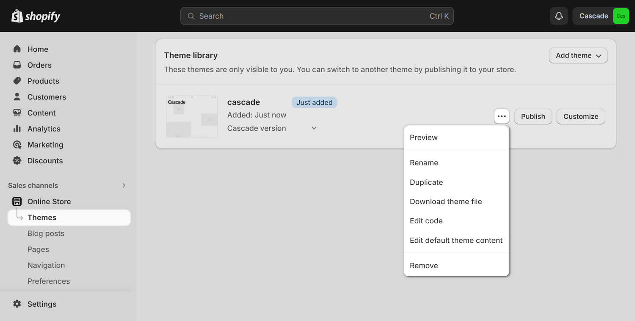
Task: Click the Orders inbox icon
Action: point(17,65)
